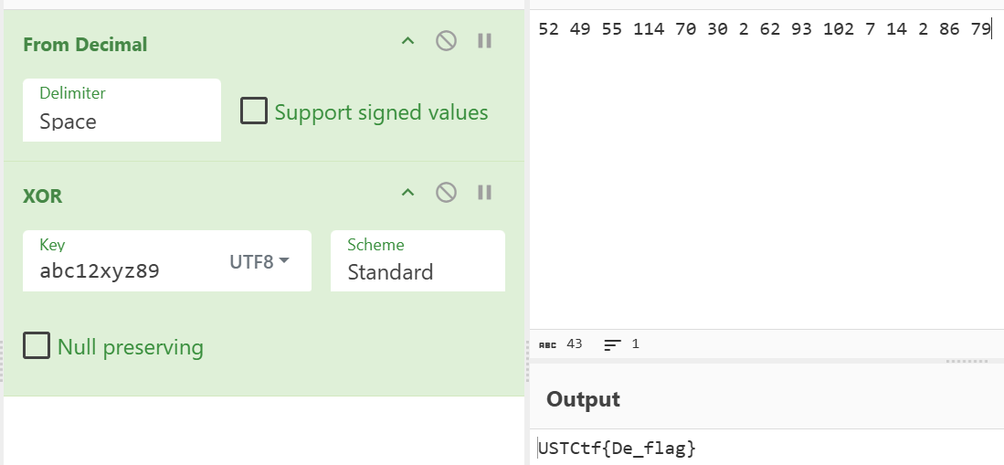Screen dimensions: 1004x465
Task: Disable the XOR operation
Action: pos(446,192)
